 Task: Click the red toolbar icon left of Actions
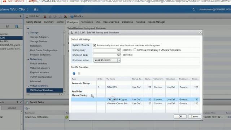click(65, 16)
